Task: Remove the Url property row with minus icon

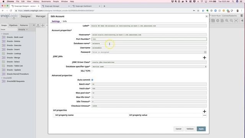Action: pos(204,115)
